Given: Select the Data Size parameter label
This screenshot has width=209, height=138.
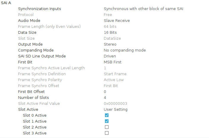Looking at the screenshot, I should 27,33.
